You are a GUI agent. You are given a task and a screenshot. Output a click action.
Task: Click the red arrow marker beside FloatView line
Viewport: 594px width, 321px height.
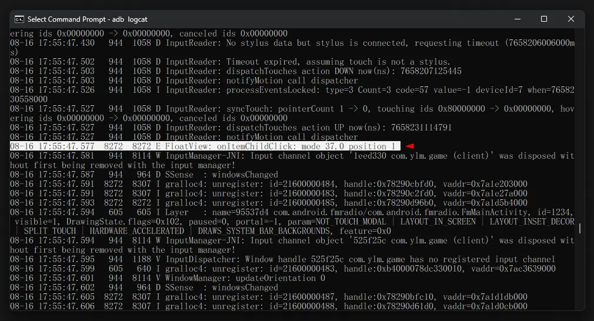pyautogui.click(x=410, y=146)
